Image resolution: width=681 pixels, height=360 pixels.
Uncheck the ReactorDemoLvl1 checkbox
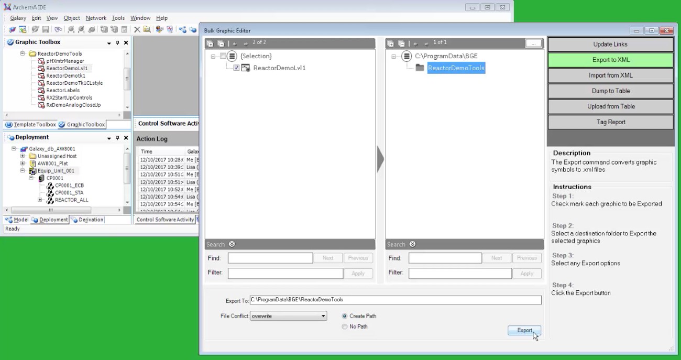pos(237,68)
